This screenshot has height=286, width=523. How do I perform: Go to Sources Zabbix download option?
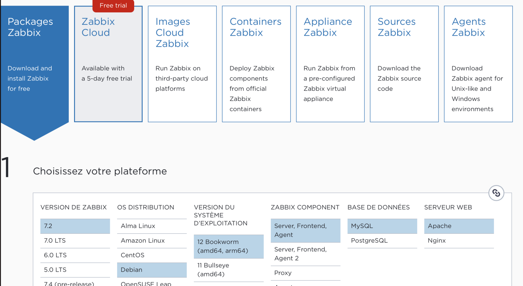click(404, 64)
